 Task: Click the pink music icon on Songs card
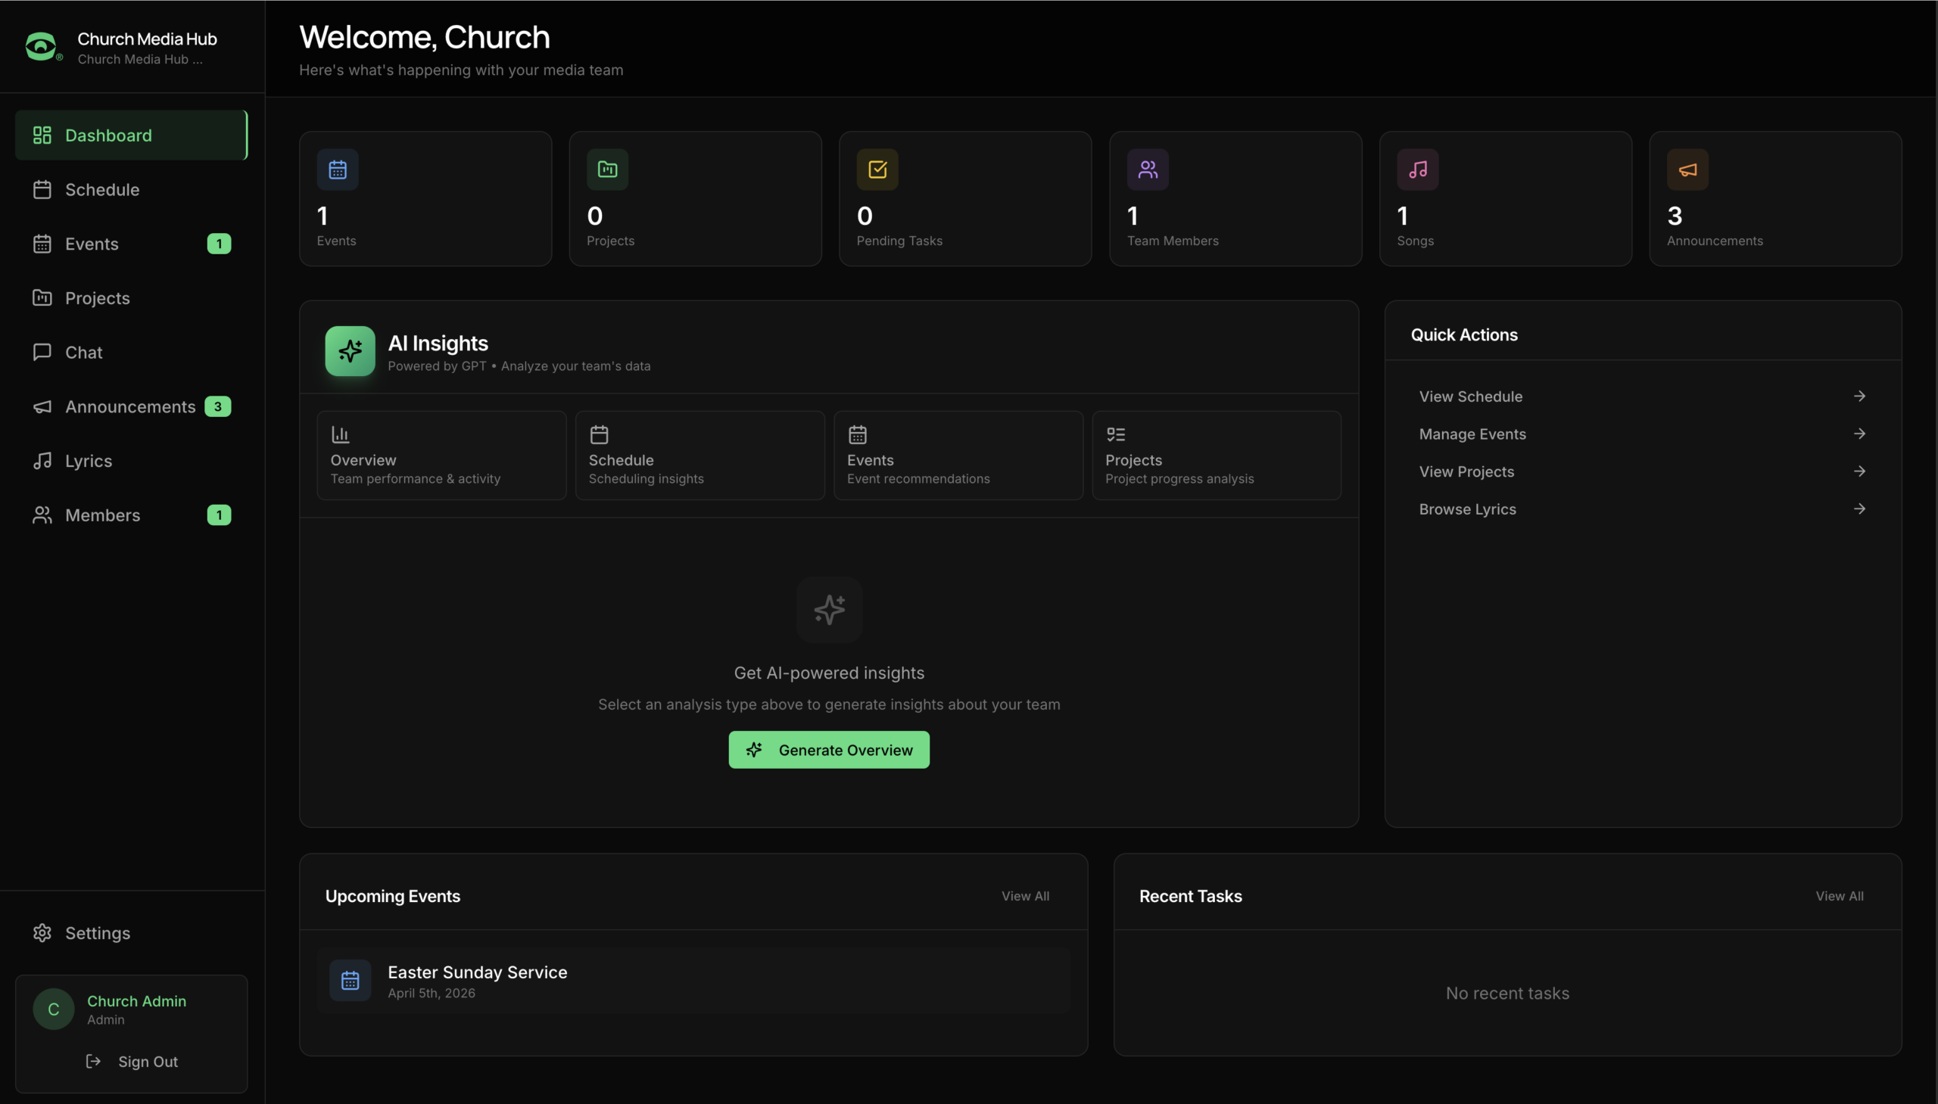click(1418, 169)
